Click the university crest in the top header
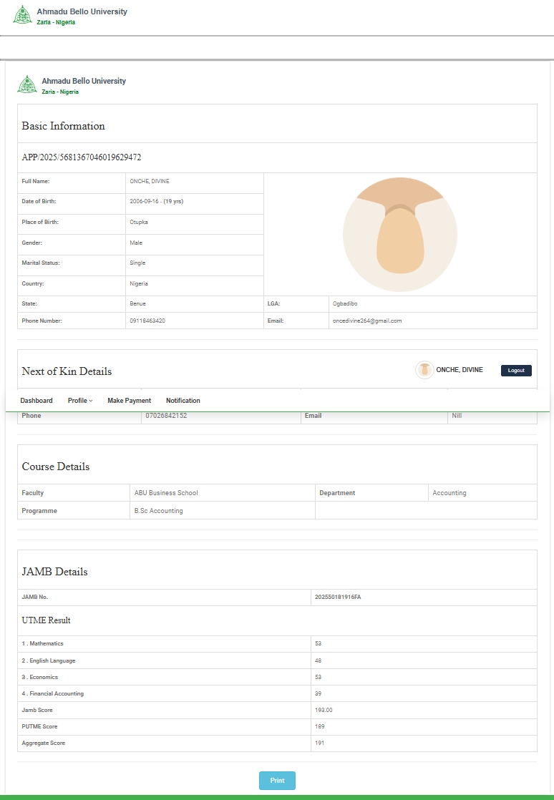Screen dimensions: 554x800 (x=23, y=15)
